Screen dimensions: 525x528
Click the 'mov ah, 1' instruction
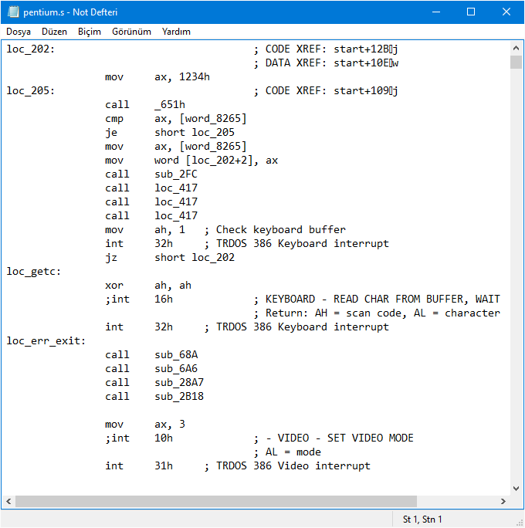pyautogui.click(x=145, y=230)
